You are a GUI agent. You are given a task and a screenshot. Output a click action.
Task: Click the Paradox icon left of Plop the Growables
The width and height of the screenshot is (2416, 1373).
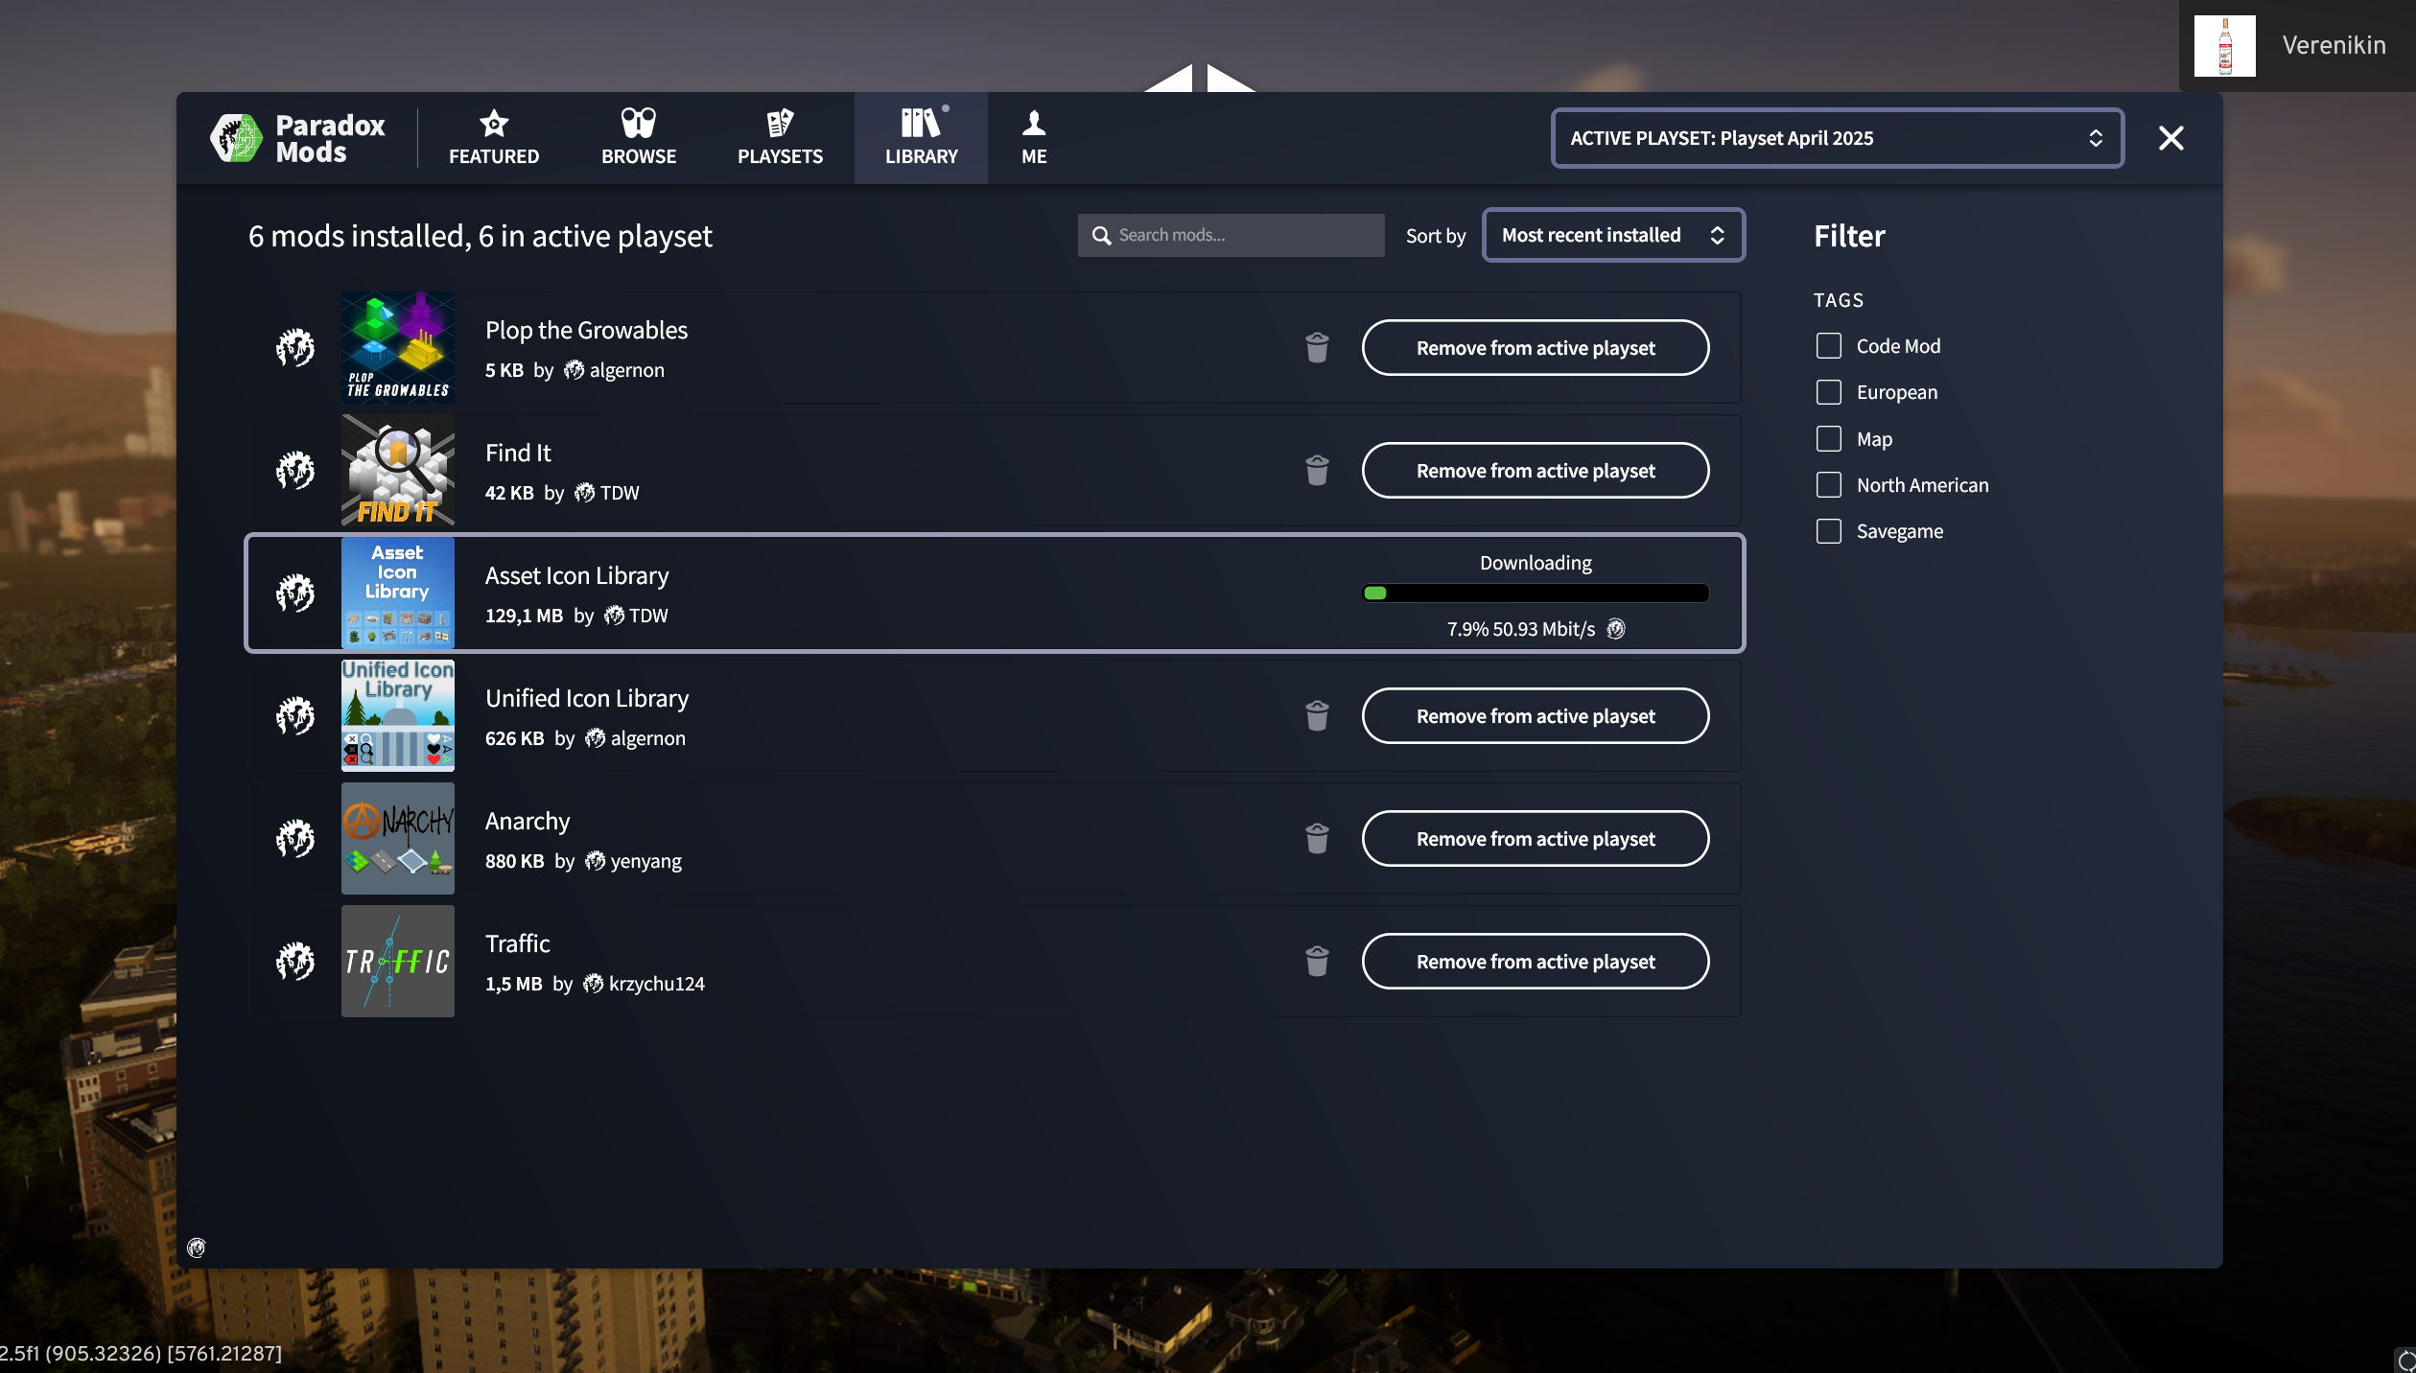click(x=295, y=347)
